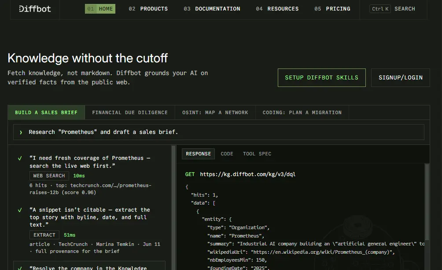Click the prompt chevron before Research "Prometheus"
This screenshot has width=442, height=270.
(x=21, y=132)
